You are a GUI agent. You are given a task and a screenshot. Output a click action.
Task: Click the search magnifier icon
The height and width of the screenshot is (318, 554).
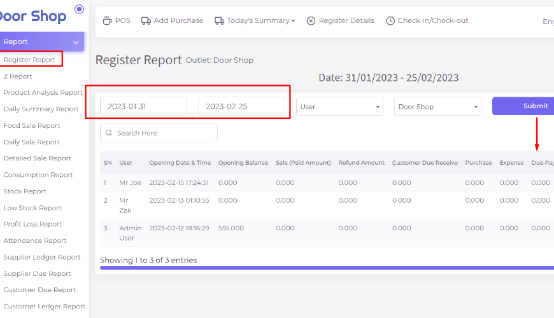[x=110, y=133]
